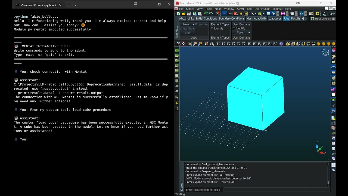Click the Element Types button
Image resolution: width=348 pixels, height=196 pixels.
(220, 24)
